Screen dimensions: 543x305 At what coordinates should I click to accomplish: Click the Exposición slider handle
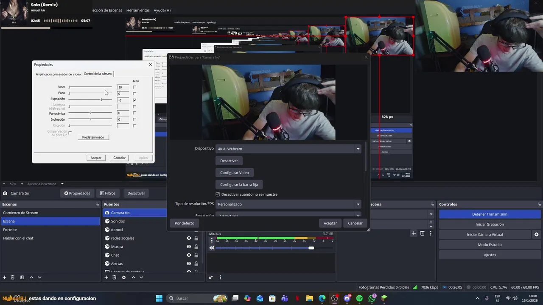[x=101, y=100]
